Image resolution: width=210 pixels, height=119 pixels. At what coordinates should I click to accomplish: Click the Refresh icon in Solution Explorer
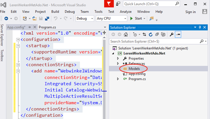151,35
